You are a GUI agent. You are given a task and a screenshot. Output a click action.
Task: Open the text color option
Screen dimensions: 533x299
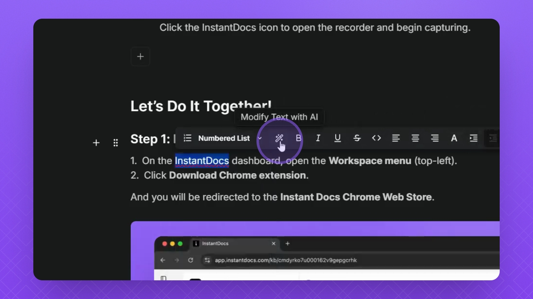pyautogui.click(x=454, y=138)
